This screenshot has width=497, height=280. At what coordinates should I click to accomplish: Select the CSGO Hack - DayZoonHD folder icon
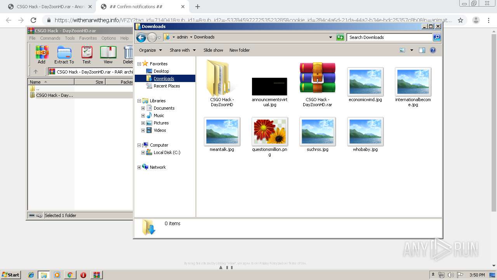222,78
